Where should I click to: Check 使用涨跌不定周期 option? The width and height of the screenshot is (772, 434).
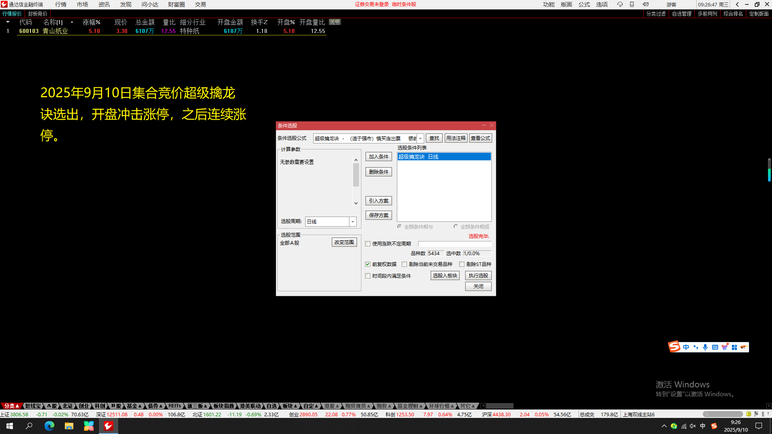pos(368,244)
